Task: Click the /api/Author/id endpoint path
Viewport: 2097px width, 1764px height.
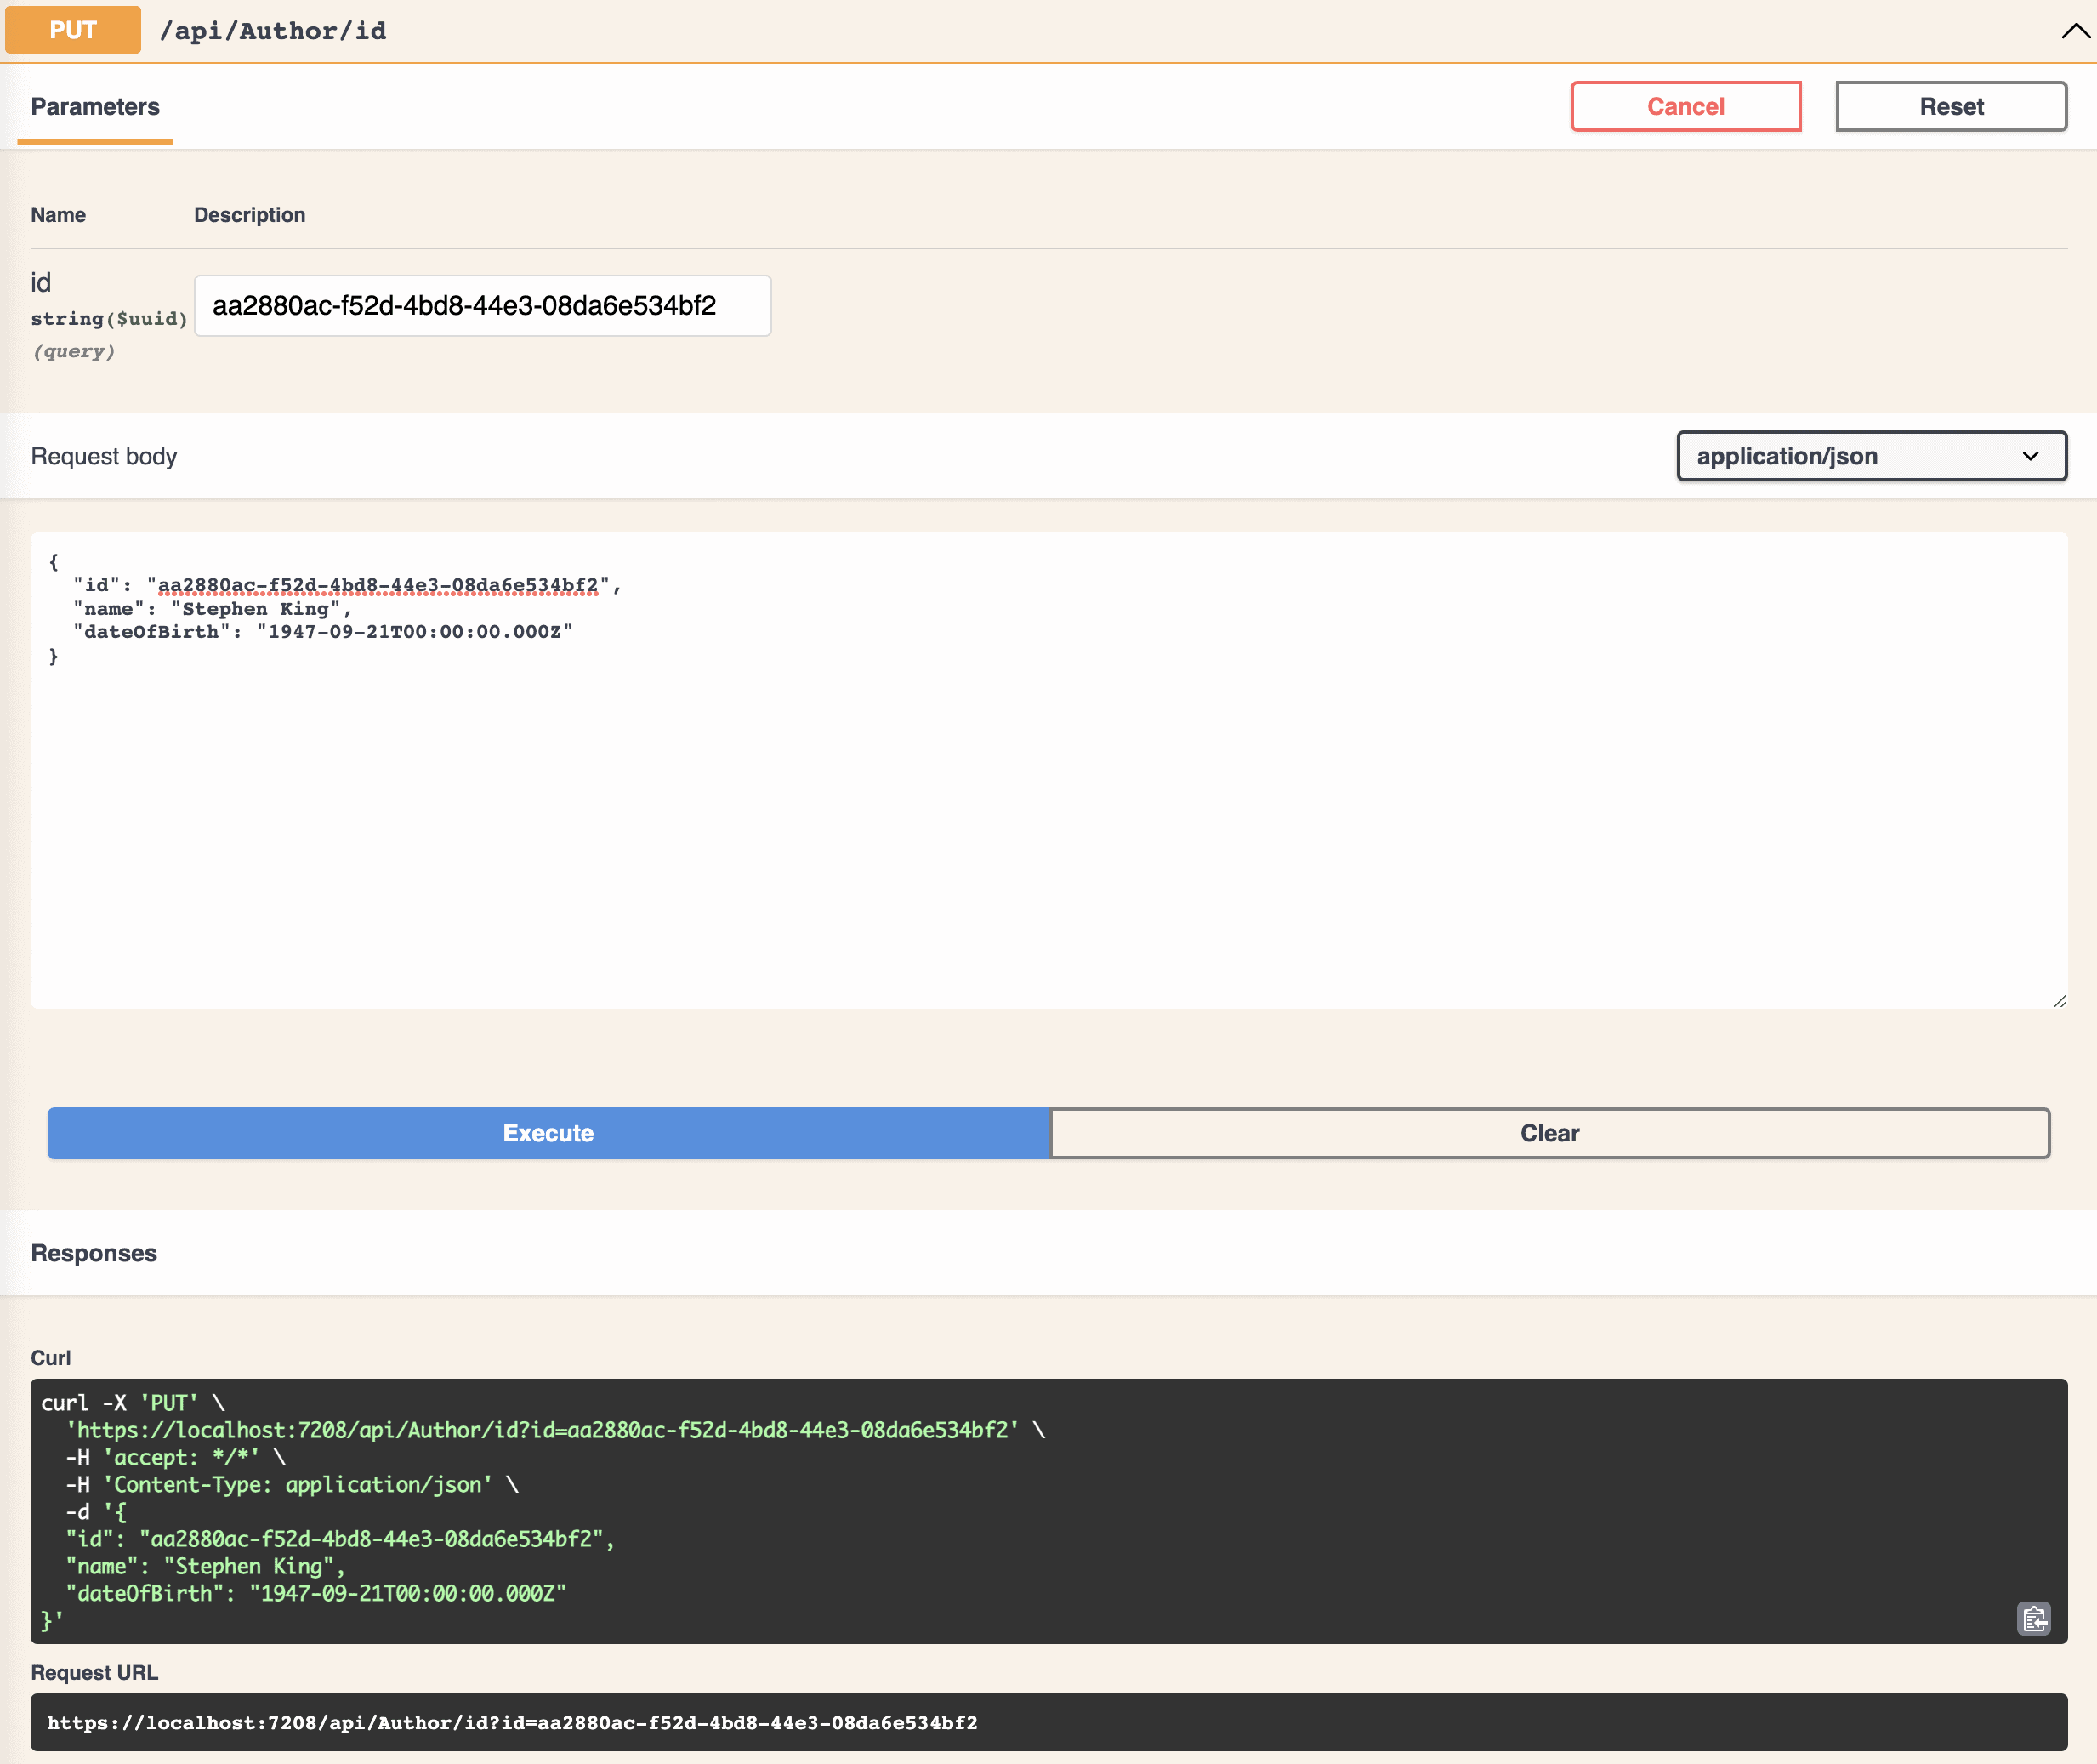Action: pos(273,31)
